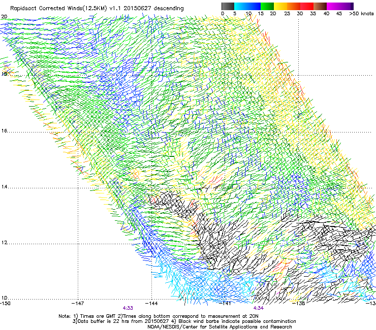Click the legend tick label 15
Image resolution: width=376 pixels, height=330 pixels.
[261, 14]
